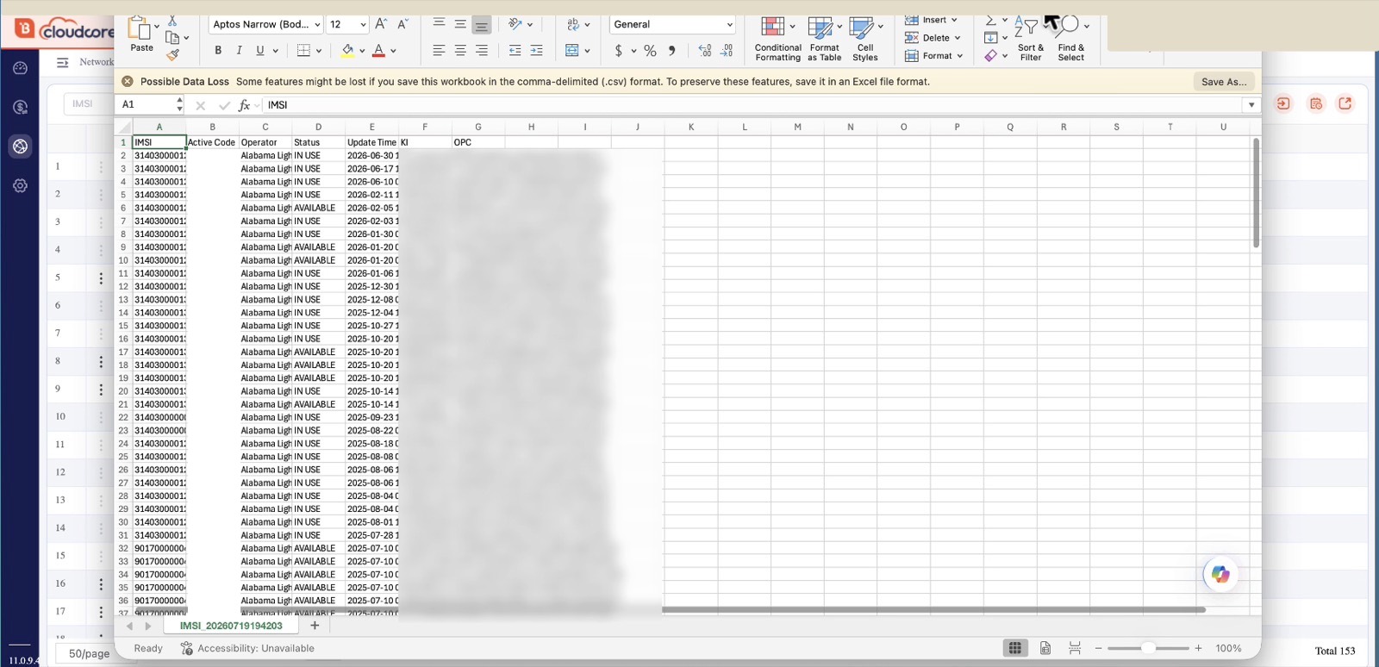Click the Copilot floating icon

(x=1220, y=574)
